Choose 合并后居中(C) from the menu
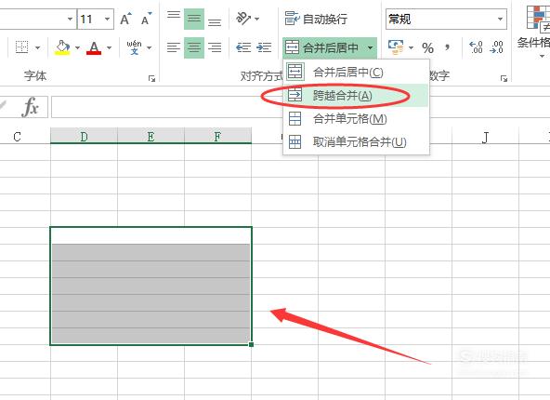Image resolution: width=550 pixels, height=400 pixels. [356, 72]
